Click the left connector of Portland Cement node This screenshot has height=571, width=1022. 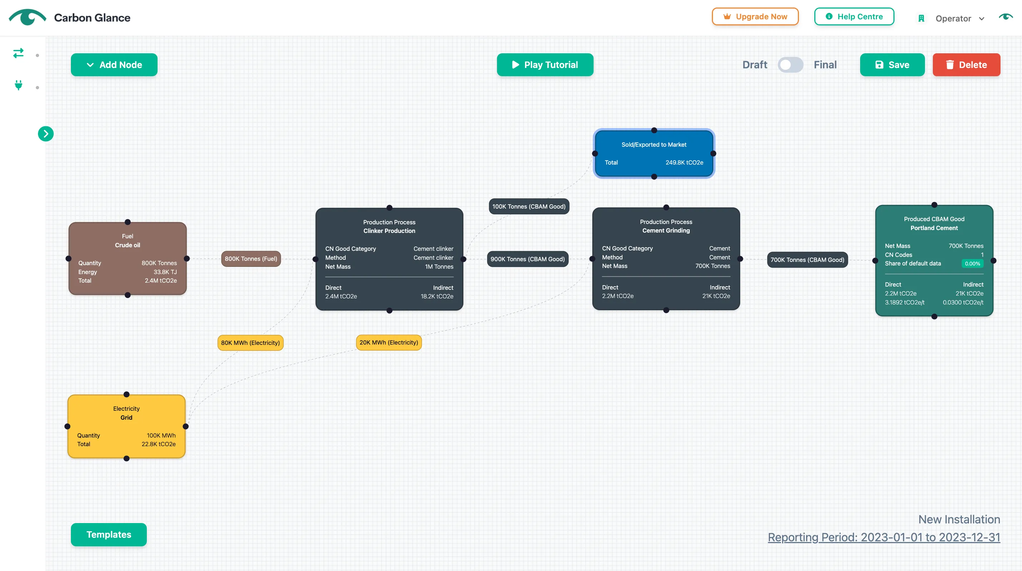[875, 261]
